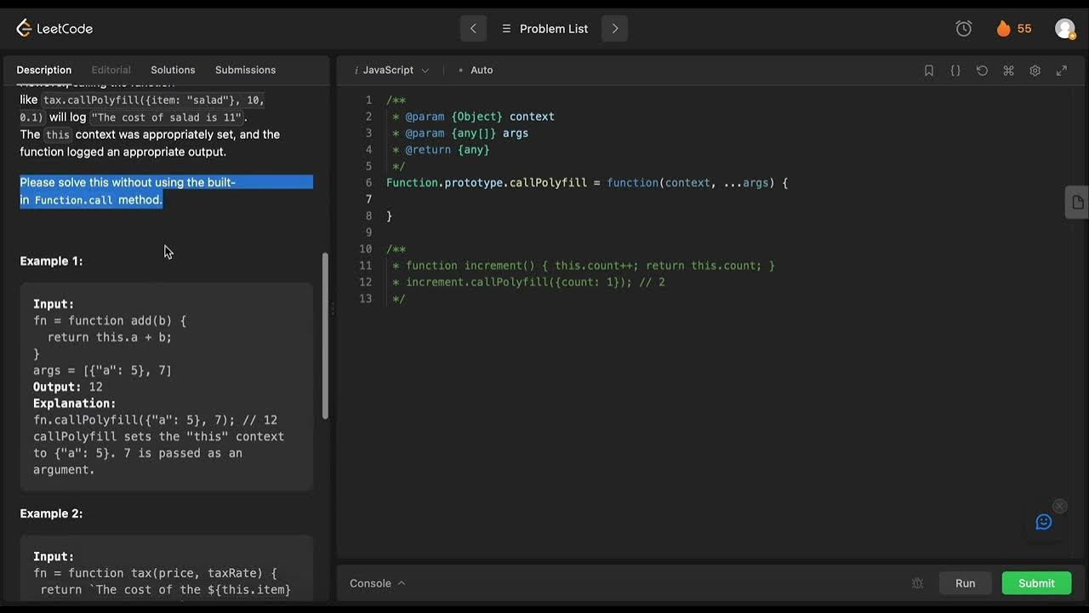The width and height of the screenshot is (1089, 613).
Task: Close the feedback bubble
Action: point(1059,506)
